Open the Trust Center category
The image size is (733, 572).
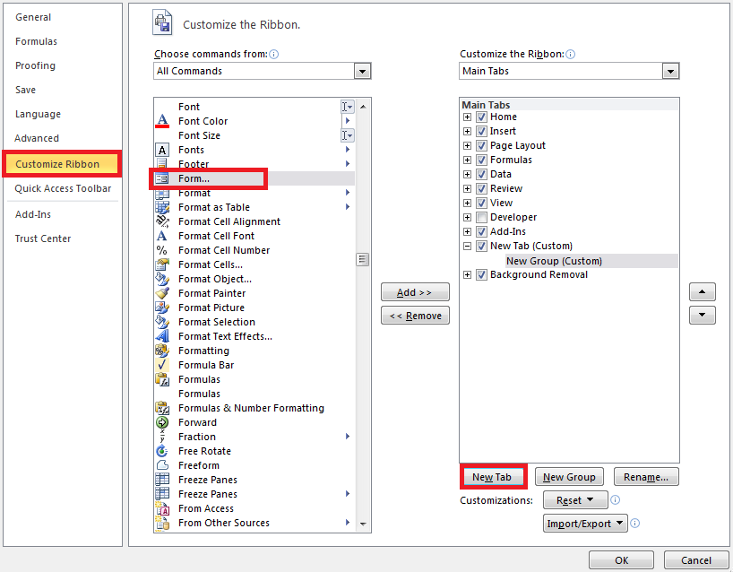point(42,238)
